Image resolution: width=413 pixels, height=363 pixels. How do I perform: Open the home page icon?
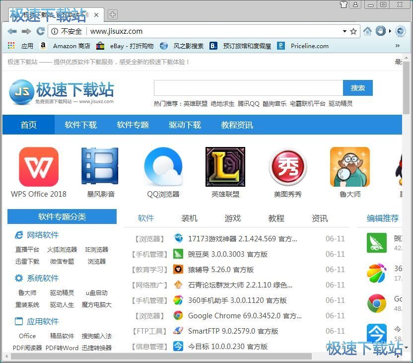(367, 31)
